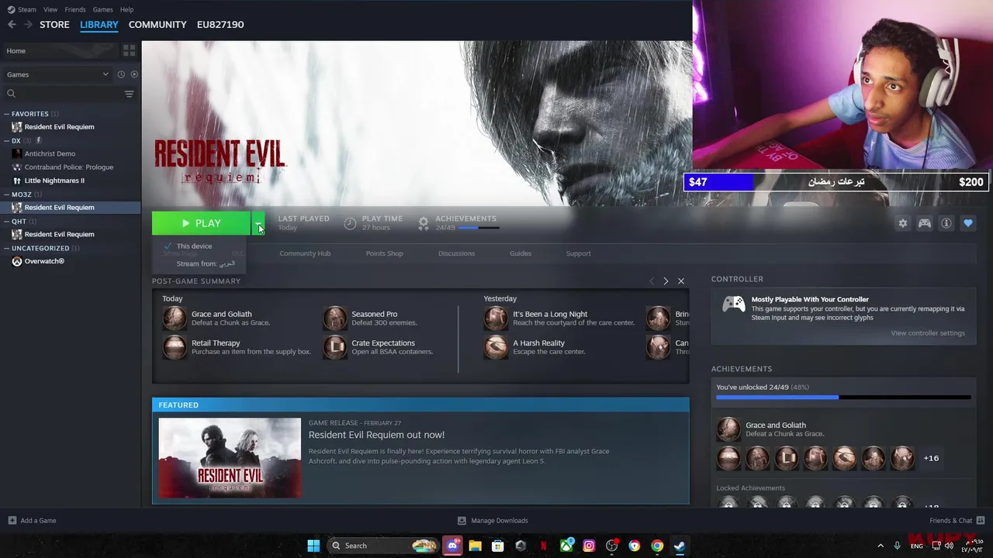
Task: Open Netflix from the taskbar
Action: click(543, 546)
